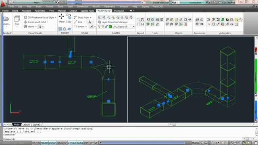The image size is (258, 145).
Task: Click the first icon in Accessories panel top row
Action: click(197, 20)
